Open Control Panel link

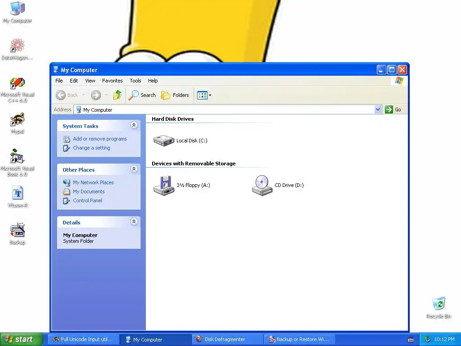(x=87, y=200)
